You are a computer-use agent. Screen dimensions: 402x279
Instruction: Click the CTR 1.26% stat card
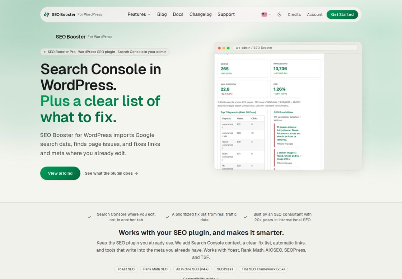296,89
